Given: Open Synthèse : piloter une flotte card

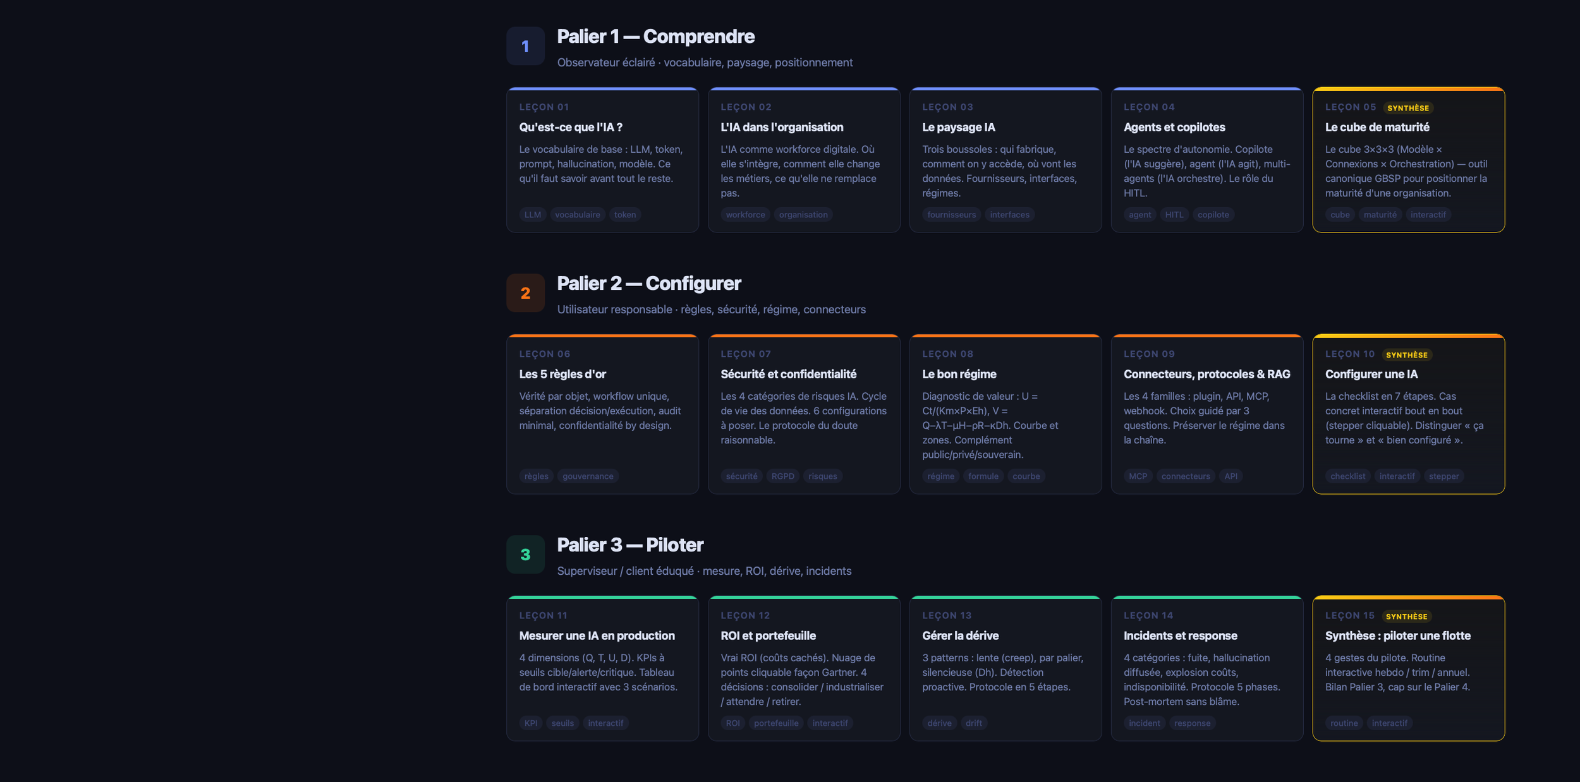Looking at the screenshot, I should [1409, 668].
